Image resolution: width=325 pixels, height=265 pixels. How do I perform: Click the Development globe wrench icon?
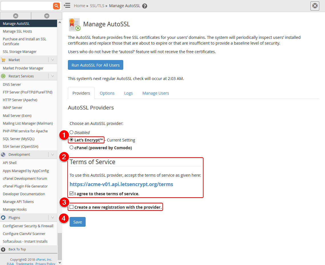tap(3, 155)
